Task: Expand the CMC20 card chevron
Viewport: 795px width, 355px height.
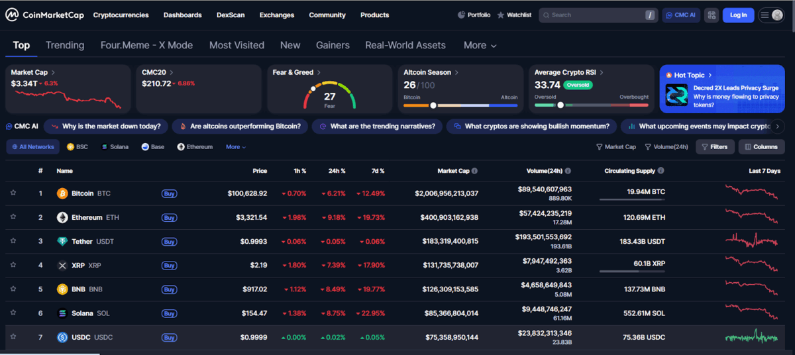Action: pyautogui.click(x=172, y=72)
